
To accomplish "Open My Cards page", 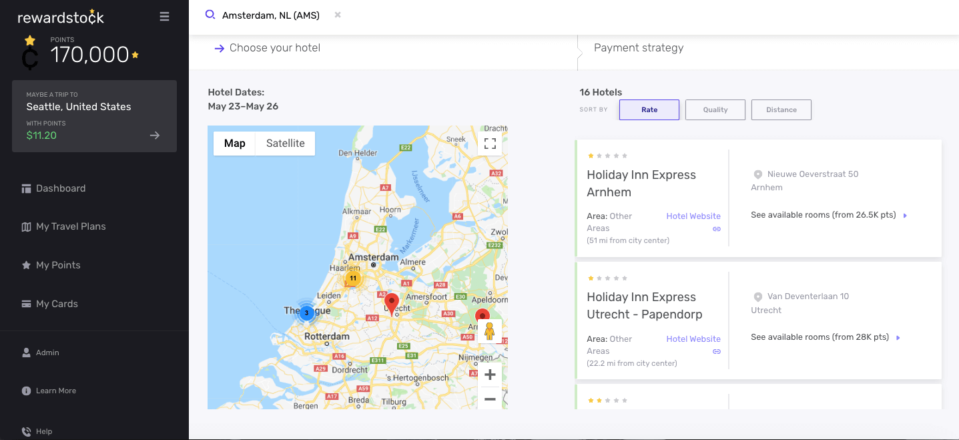I will pyautogui.click(x=57, y=304).
